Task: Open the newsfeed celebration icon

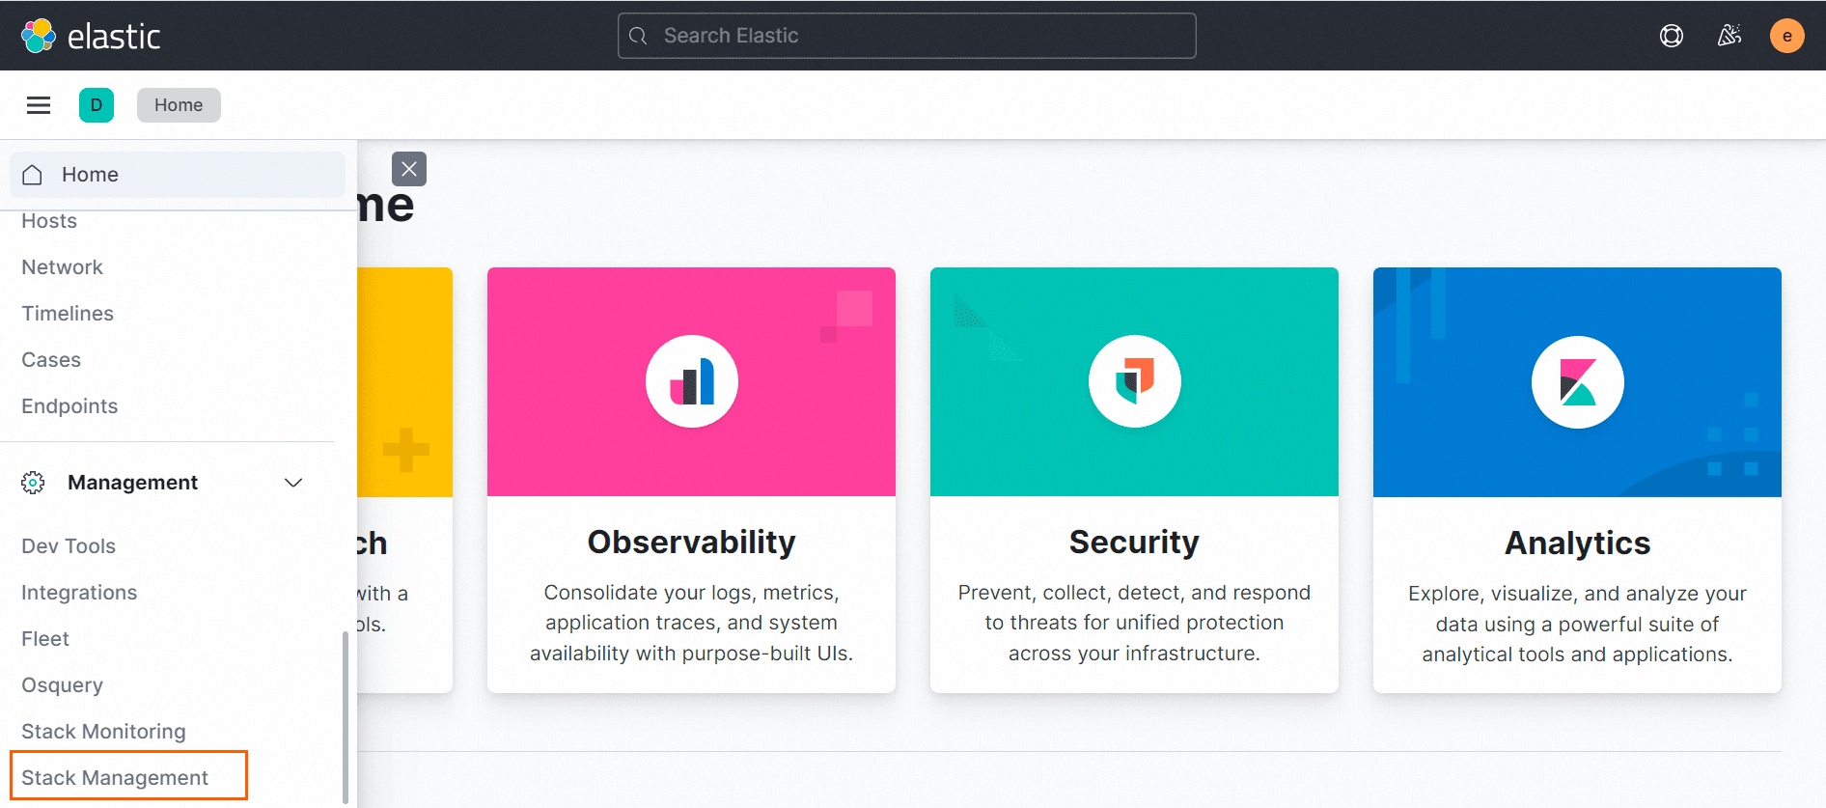Action: point(1729,36)
